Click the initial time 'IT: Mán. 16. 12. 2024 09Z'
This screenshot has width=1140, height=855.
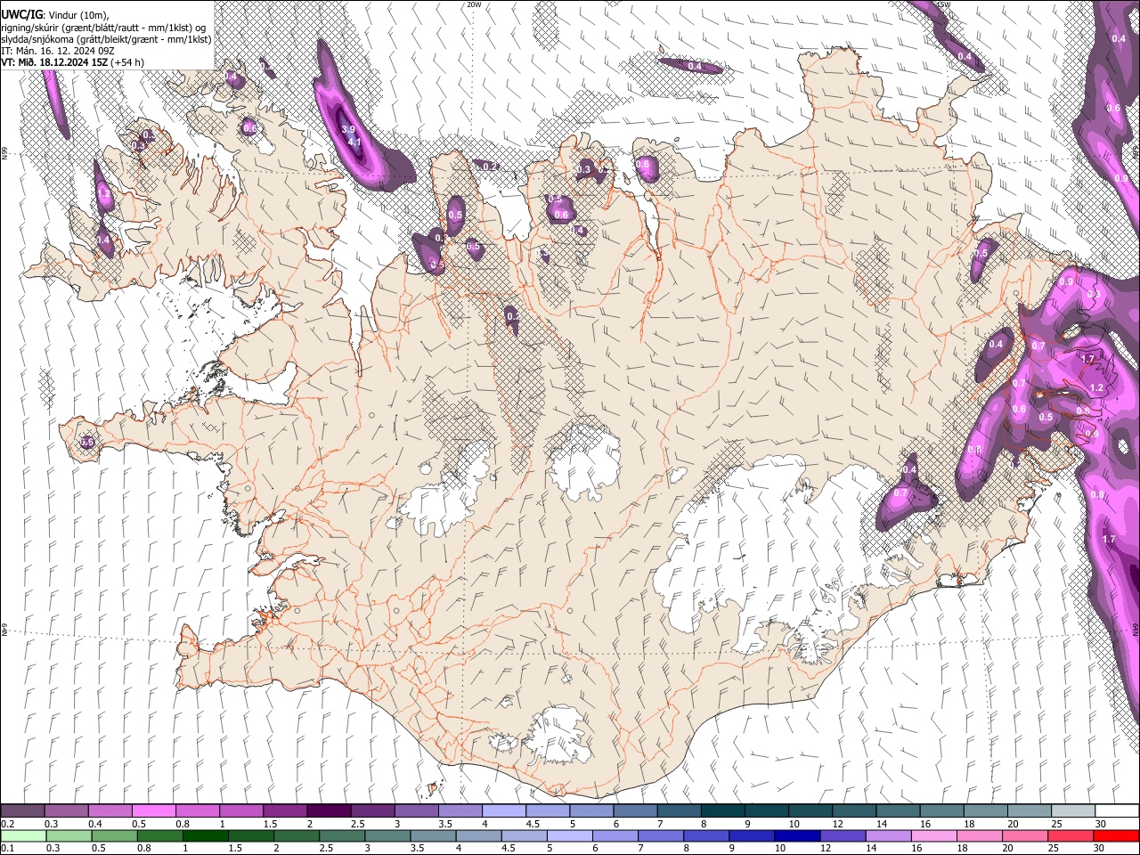point(56,51)
